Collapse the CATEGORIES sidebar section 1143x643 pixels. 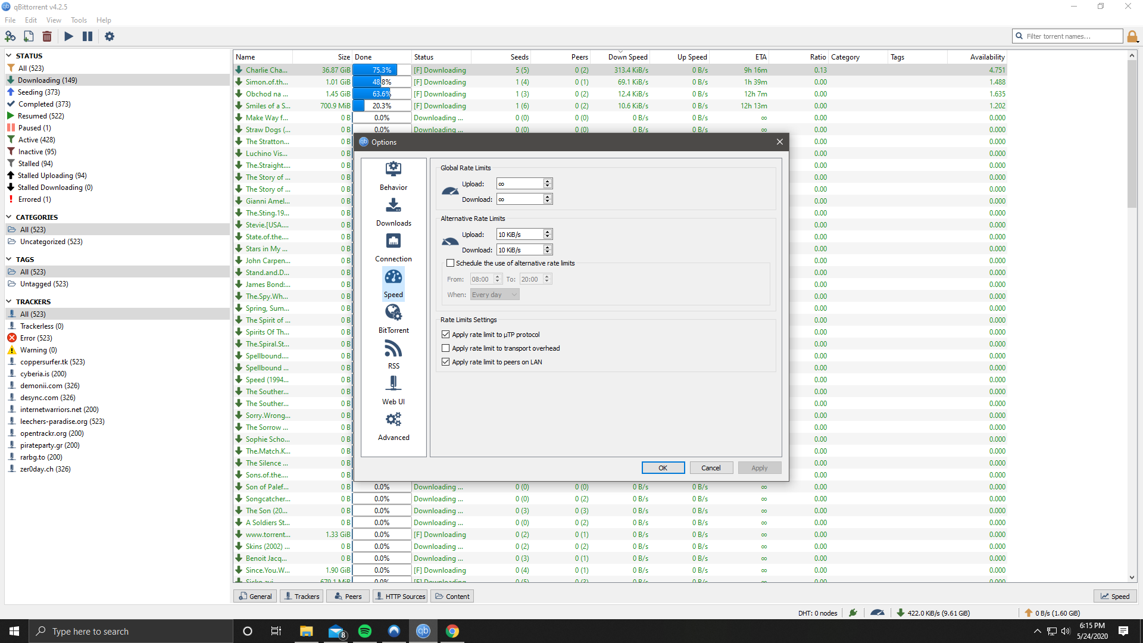[9, 217]
